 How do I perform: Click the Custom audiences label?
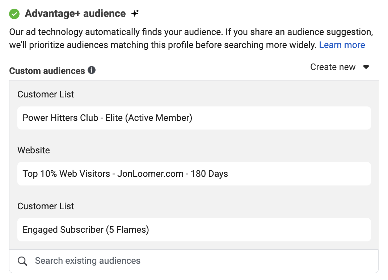pyautogui.click(x=47, y=71)
